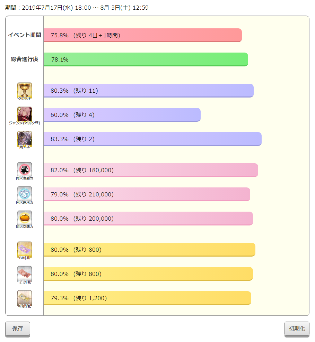Click the イベント期間 row label
Viewport: 315px width, 342px height.
point(25,35)
